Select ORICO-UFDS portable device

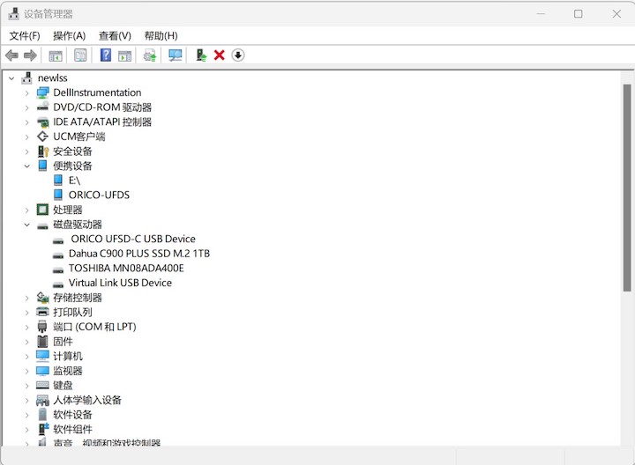(x=99, y=195)
